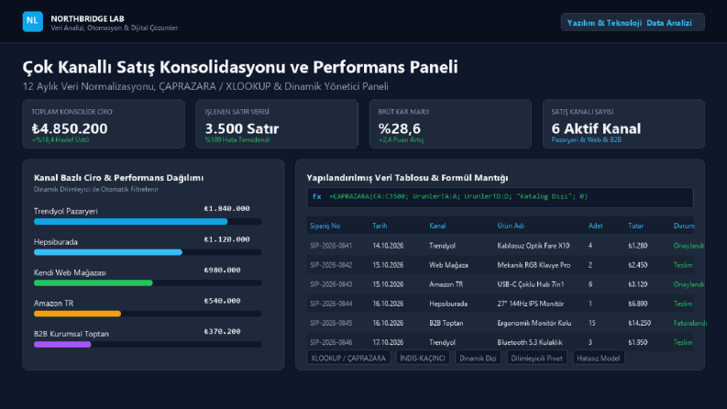Viewport: 727px width, 409px height.
Task: Click the Hepsiburada progress bar
Action: pyautogui.click(x=148, y=252)
